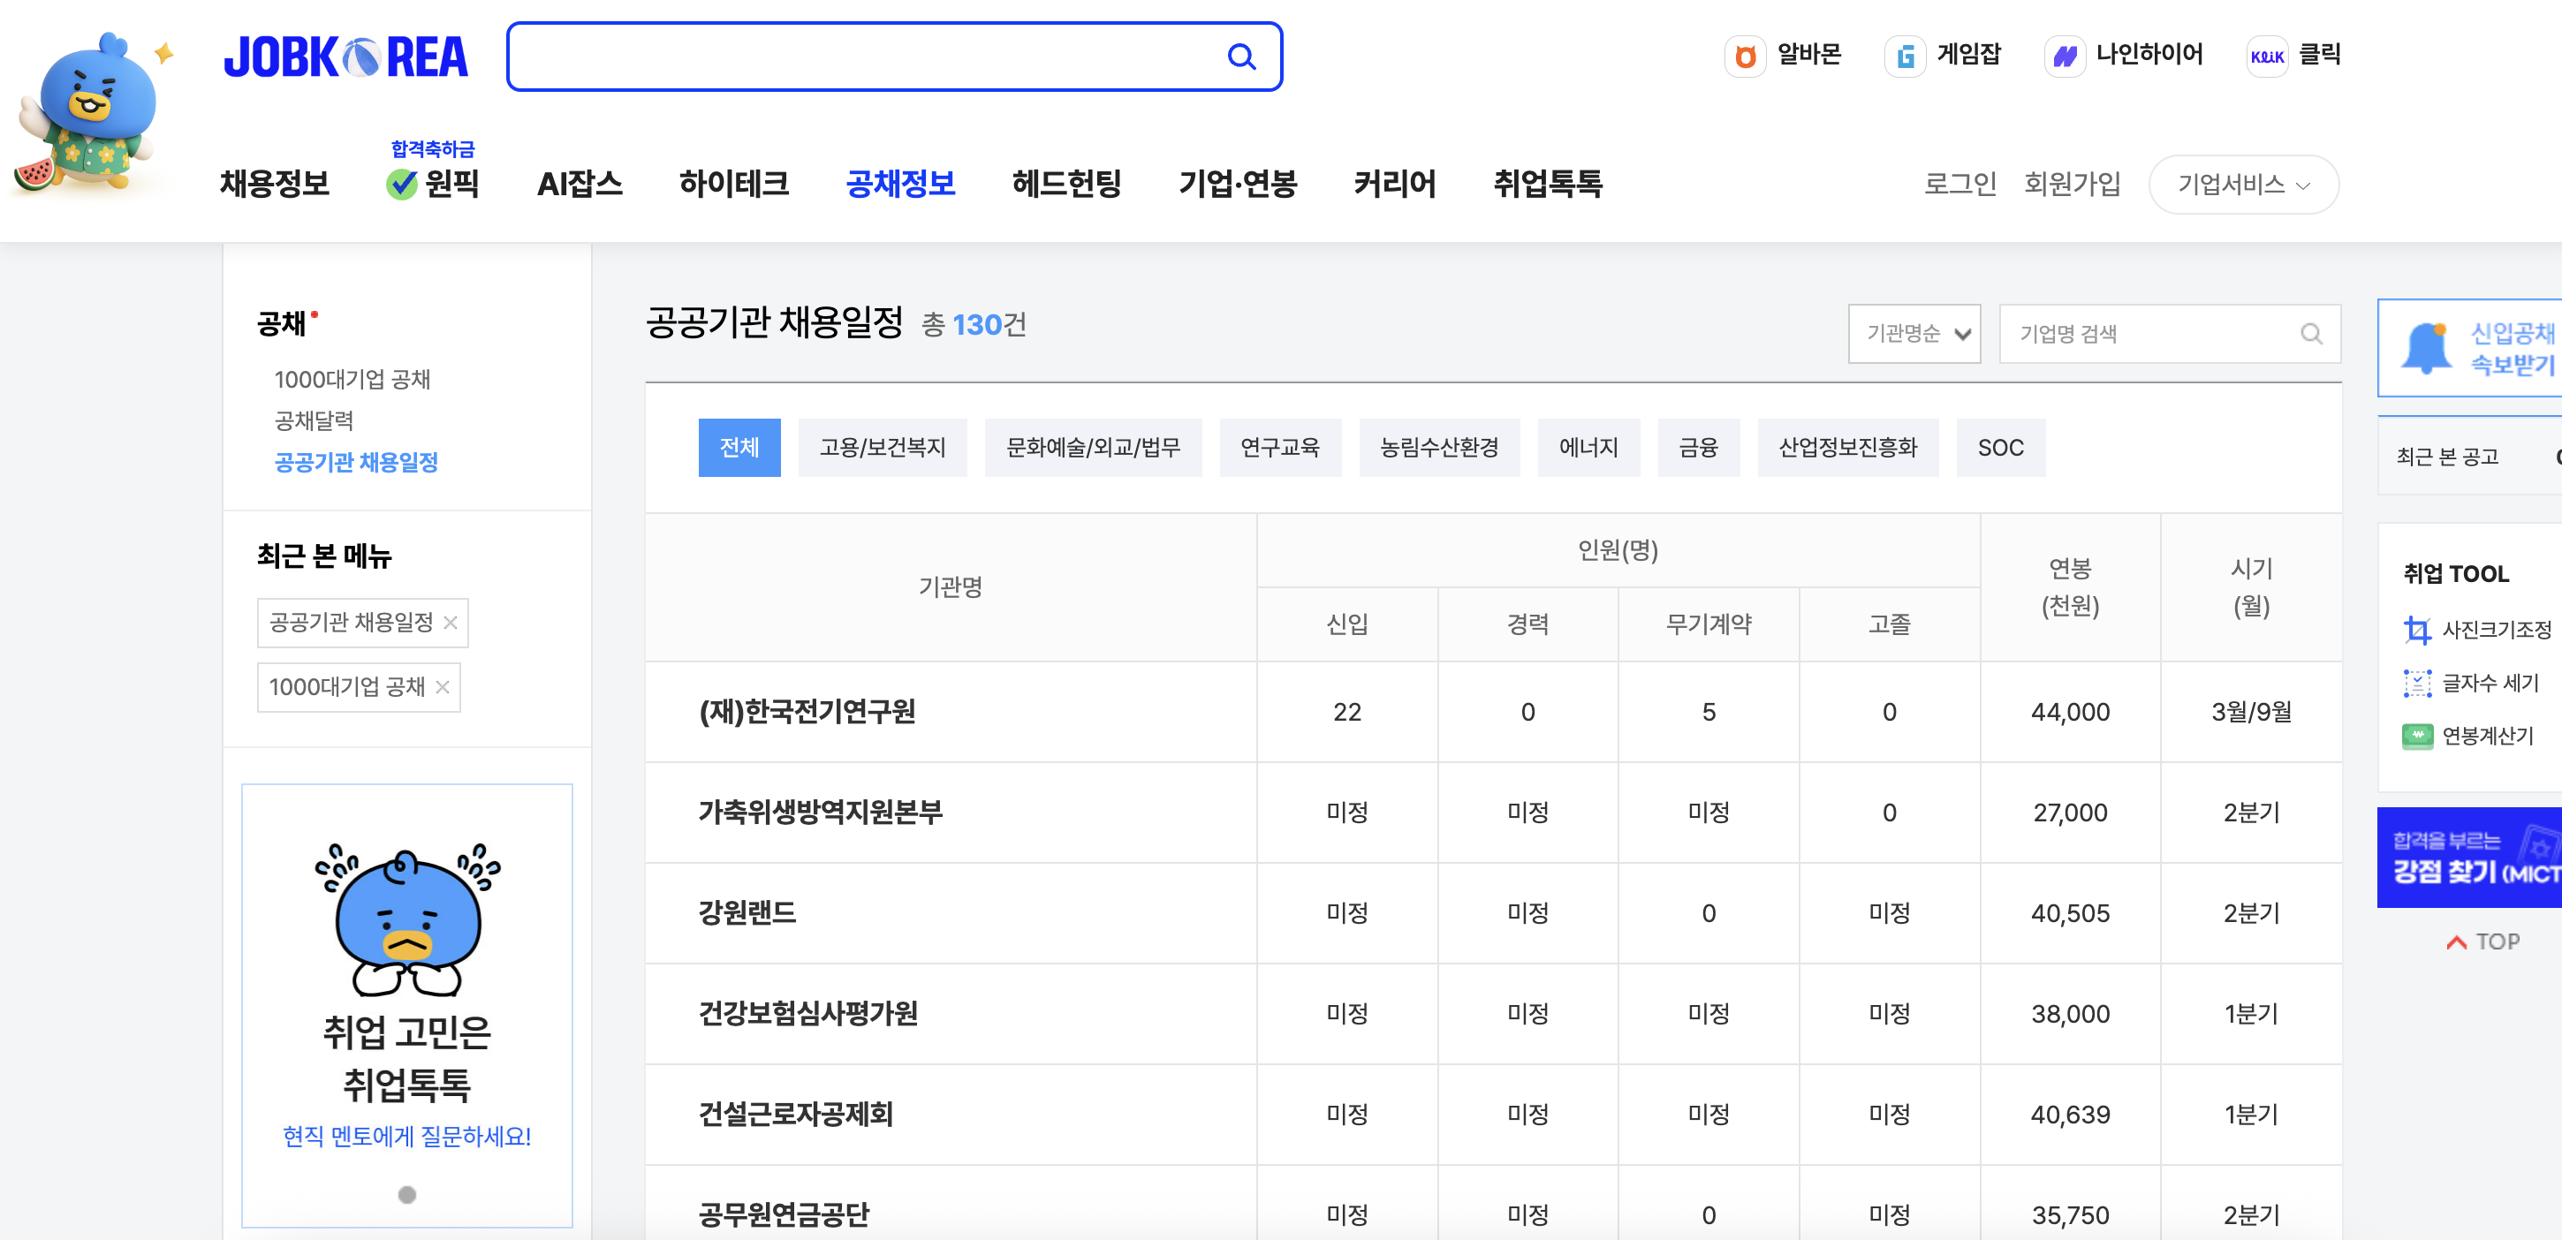Select the 에너지 category tab
The height and width of the screenshot is (1240, 2562).
click(x=1588, y=448)
